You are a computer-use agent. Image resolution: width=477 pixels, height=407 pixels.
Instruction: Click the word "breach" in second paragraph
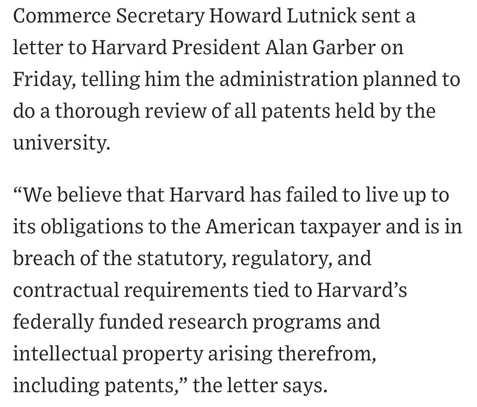(x=44, y=258)
